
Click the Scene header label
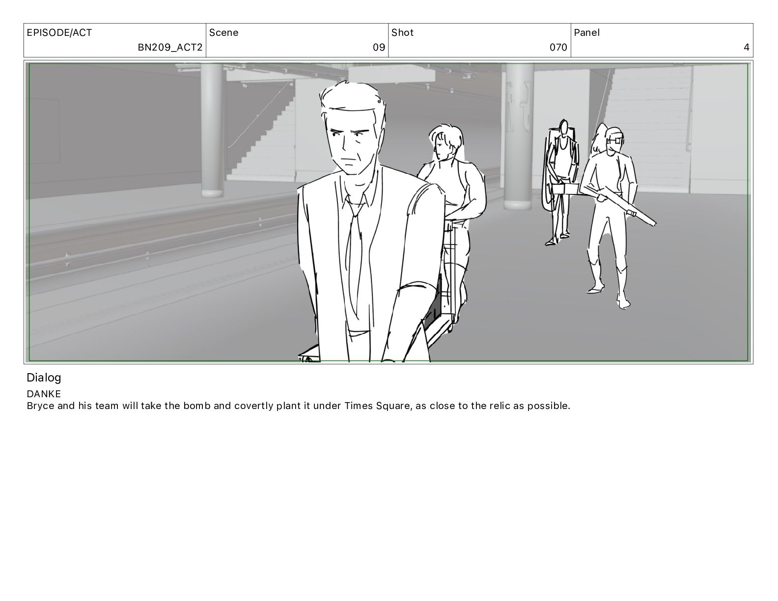coord(223,33)
